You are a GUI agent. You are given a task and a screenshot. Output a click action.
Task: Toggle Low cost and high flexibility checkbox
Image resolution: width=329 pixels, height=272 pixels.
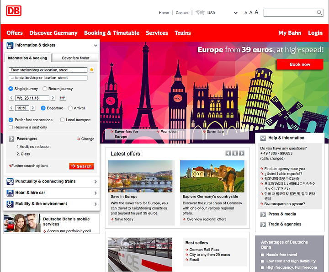click(262, 261)
